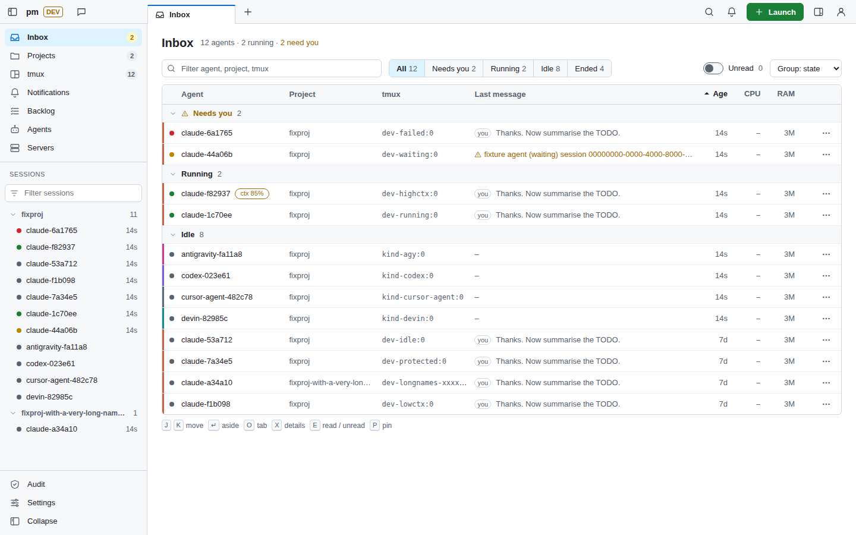
Task: Open row menu for claude-6a1765
Action: point(826,133)
